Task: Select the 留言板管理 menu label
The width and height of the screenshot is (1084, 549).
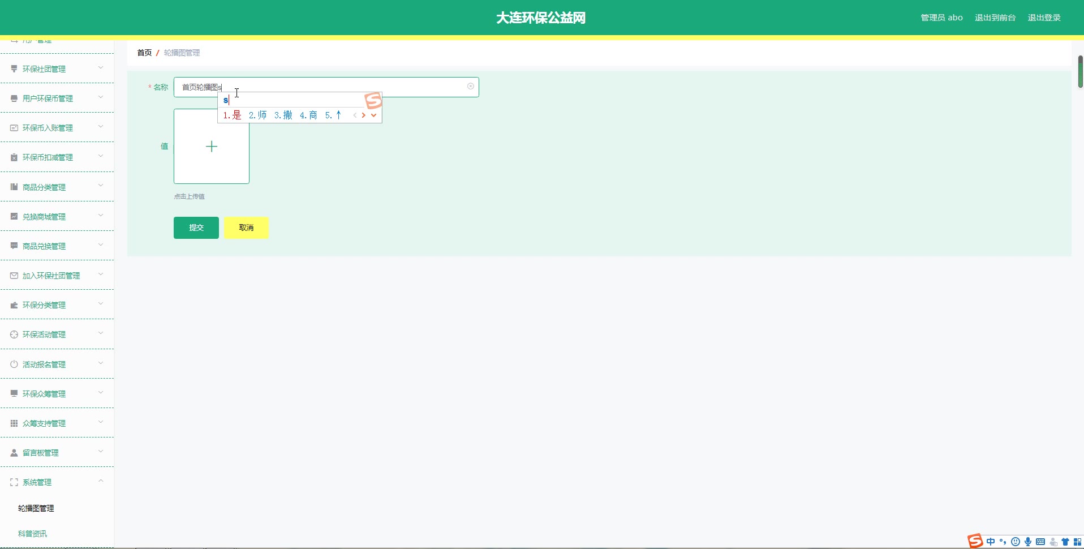Action: [40, 453]
